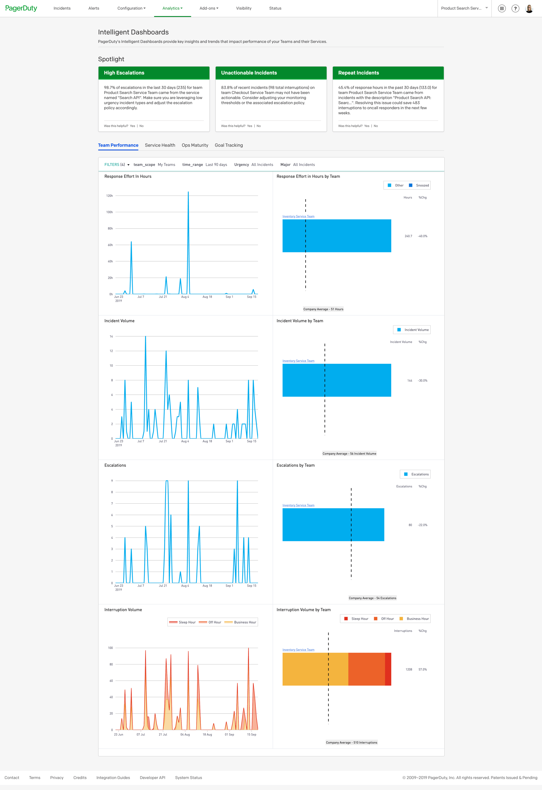
Task: Open the Configuration dropdown menu
Action: (x=131, y=8)
